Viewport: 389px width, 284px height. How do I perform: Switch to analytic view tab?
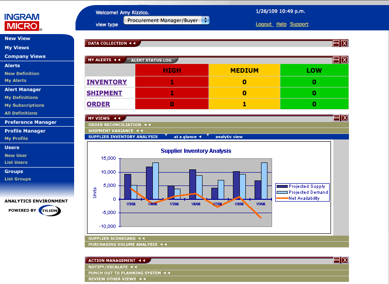229,137
